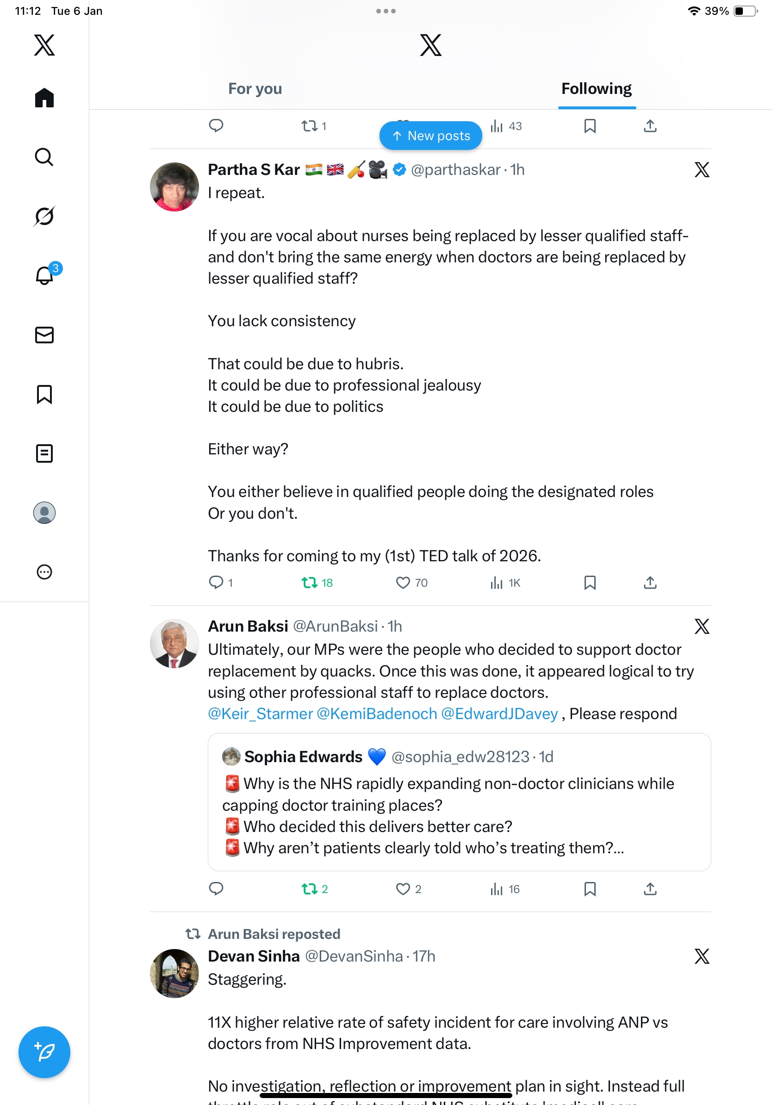The width and height of the screenshot is (772, 1105).
Task: Open the More options circle icon
Action: (x=44, y=572)
